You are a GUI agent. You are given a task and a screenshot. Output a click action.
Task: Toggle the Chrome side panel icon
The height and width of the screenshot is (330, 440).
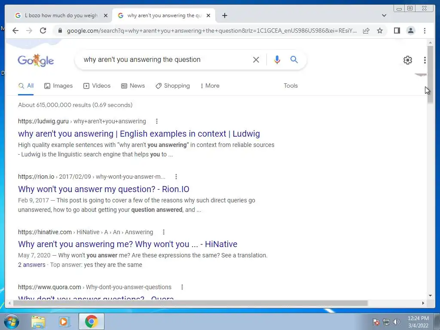pos(397,31)
